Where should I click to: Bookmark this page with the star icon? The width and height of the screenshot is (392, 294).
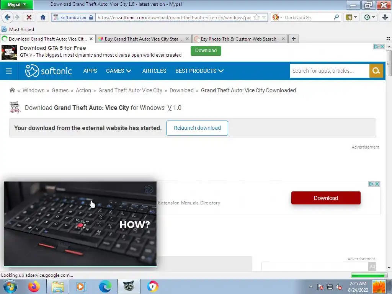tap(256, 17)
